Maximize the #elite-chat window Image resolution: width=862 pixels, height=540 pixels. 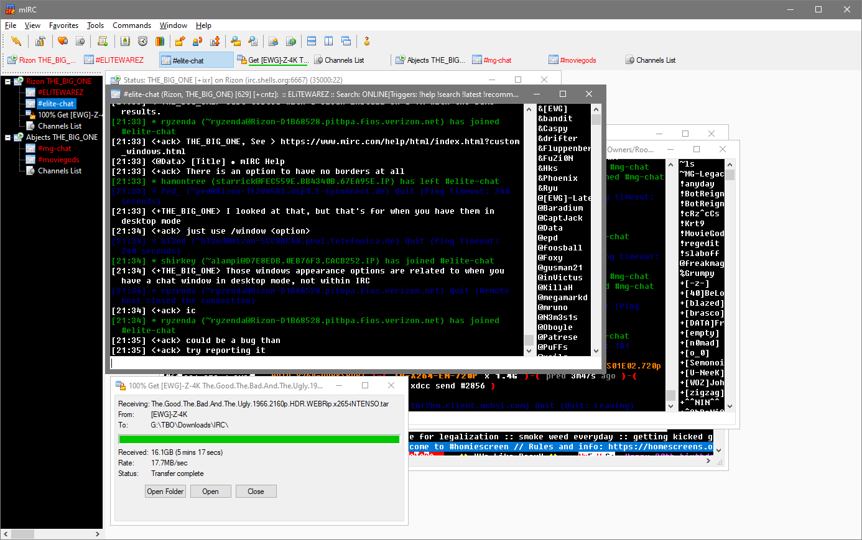[563, 94]
